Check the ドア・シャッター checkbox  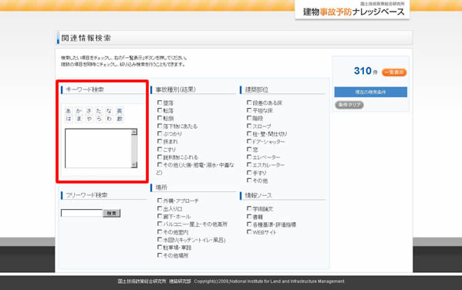pyautogui.click(x=249, y=141)
